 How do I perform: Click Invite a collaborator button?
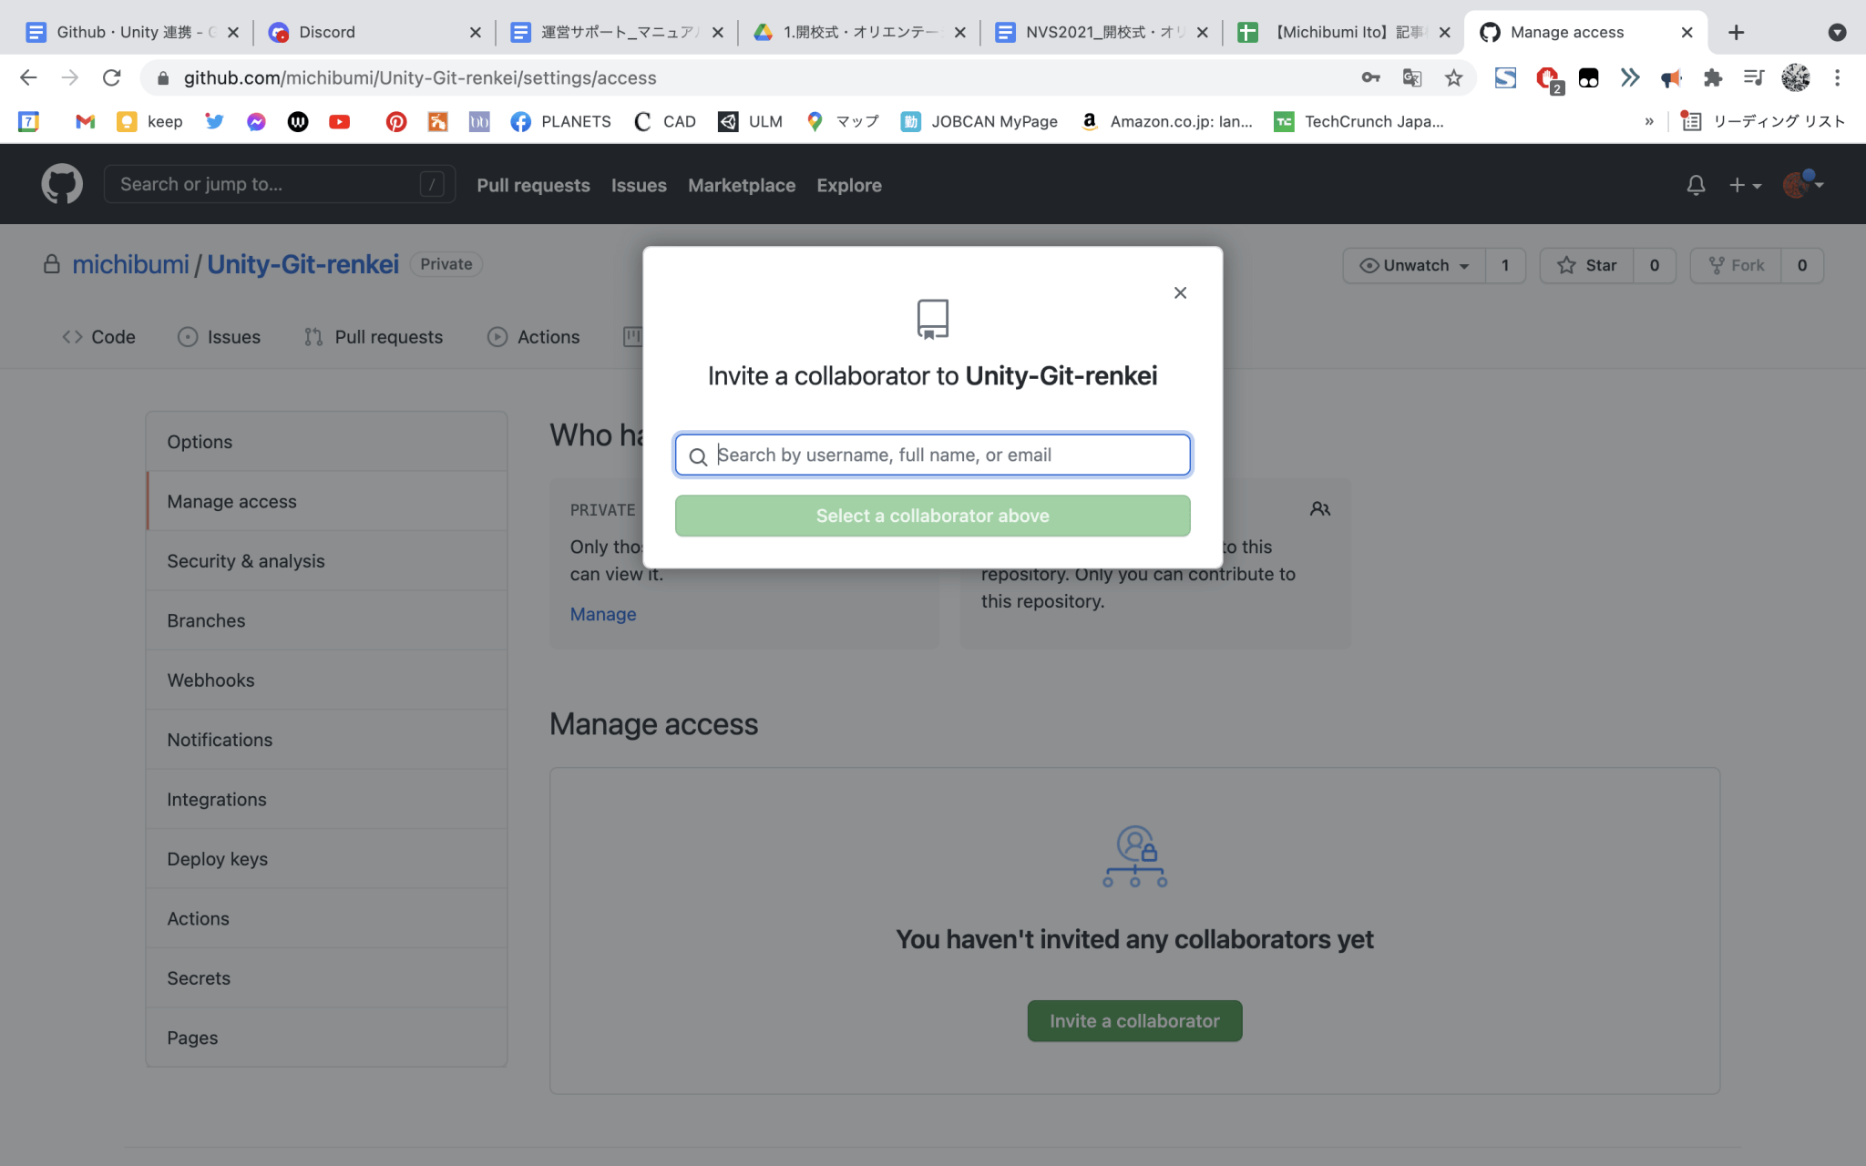click(1133, 1020)
